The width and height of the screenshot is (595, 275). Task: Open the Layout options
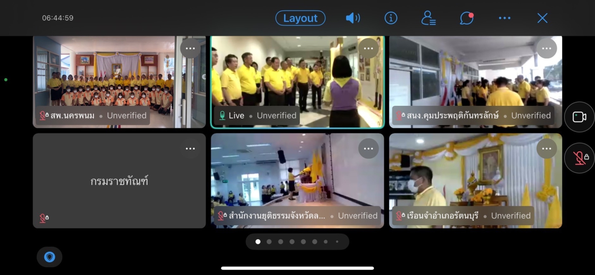pos(300,18)
